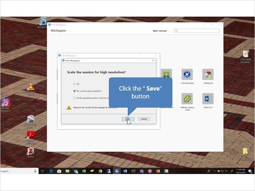Open the Adobe Acrobat Reader desktop shortcut
This screenshot has height=191, width=255.
(x=30, y=135)
